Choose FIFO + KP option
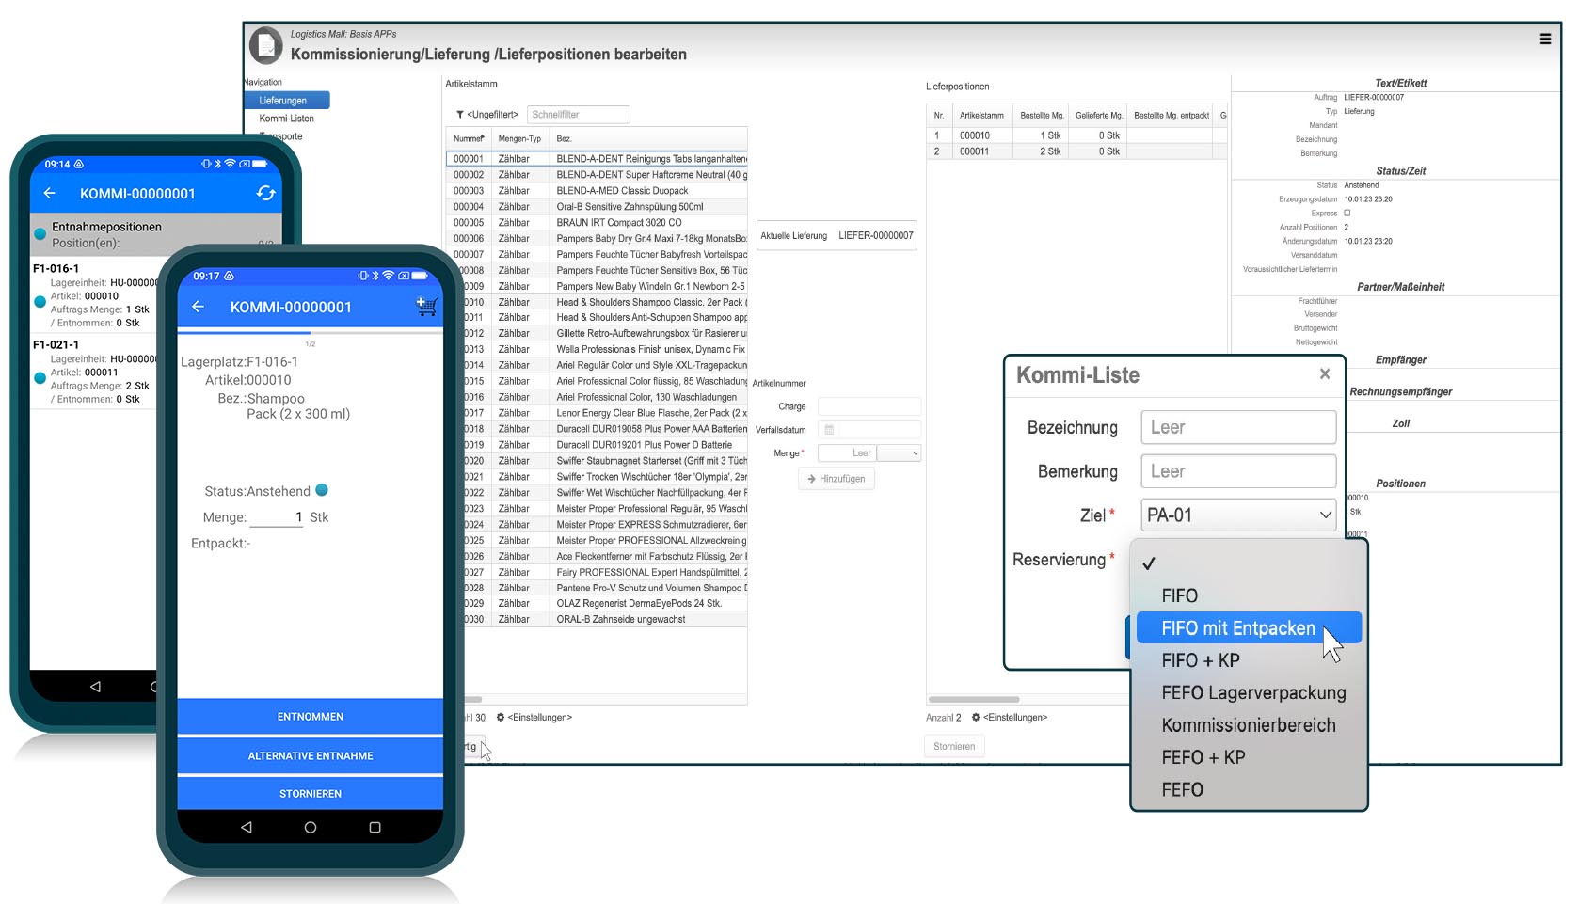Screen dimensions: 1578x904 pos(1249,660)
